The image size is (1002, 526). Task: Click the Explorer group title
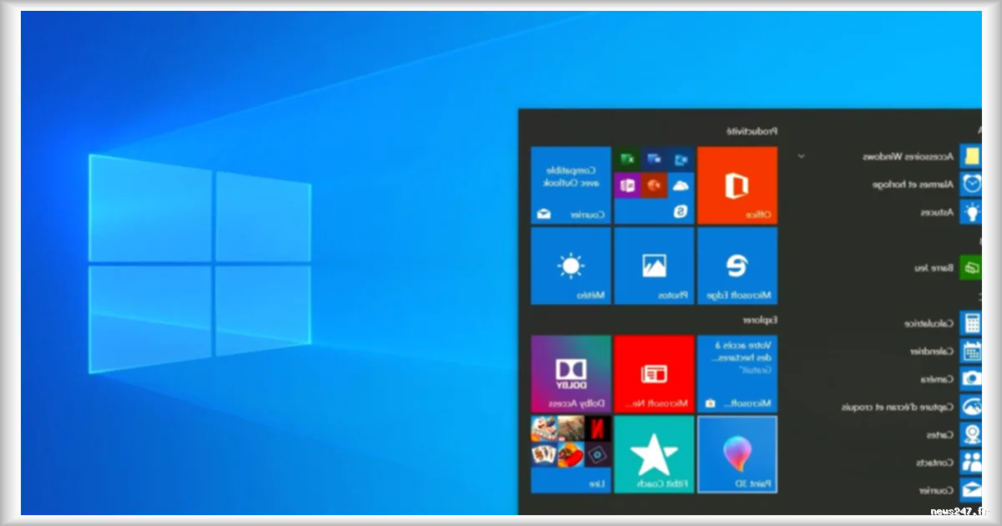coord(765,320)
